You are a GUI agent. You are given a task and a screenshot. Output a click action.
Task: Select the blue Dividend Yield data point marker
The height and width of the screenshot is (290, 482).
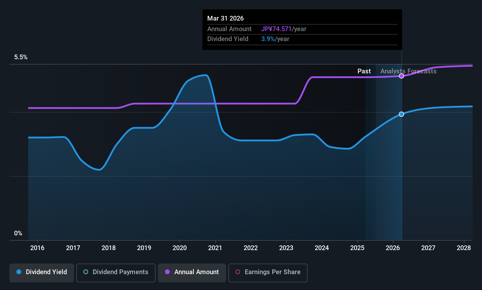(402, 114)
